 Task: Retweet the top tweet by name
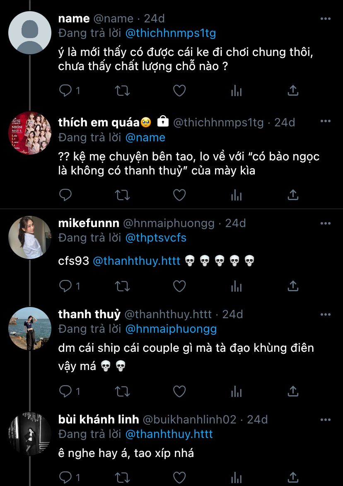(122, 91)
